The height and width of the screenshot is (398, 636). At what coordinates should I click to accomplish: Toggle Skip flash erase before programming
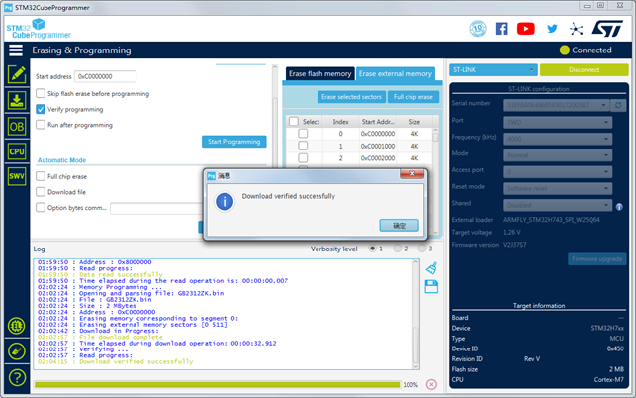point(41,93)
